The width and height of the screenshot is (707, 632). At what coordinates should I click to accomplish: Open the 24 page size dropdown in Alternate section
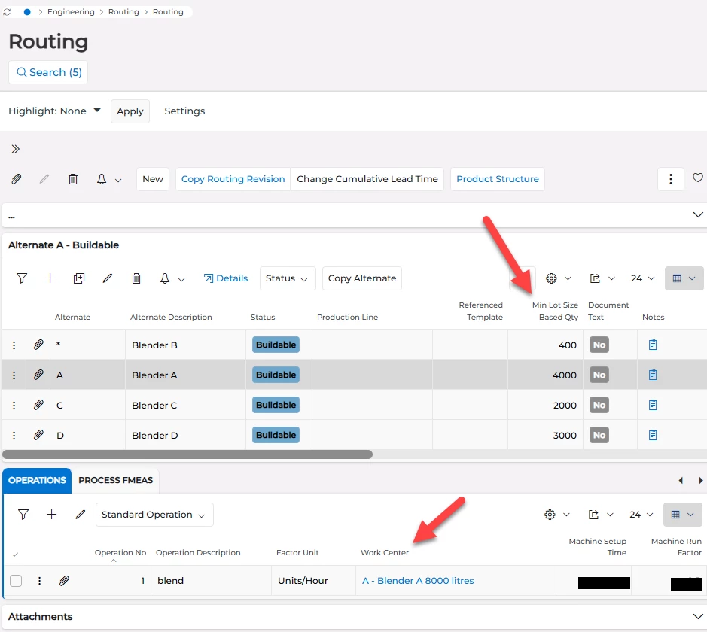(x=642, y=278)
